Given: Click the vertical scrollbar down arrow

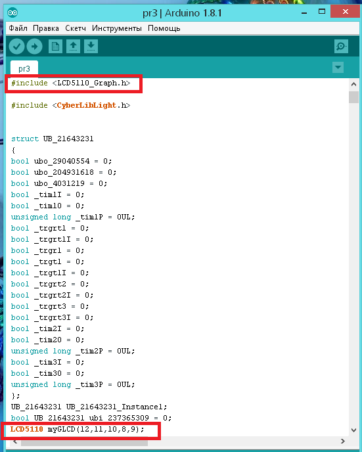Looking at the screenshot, I should pos(353,430).
